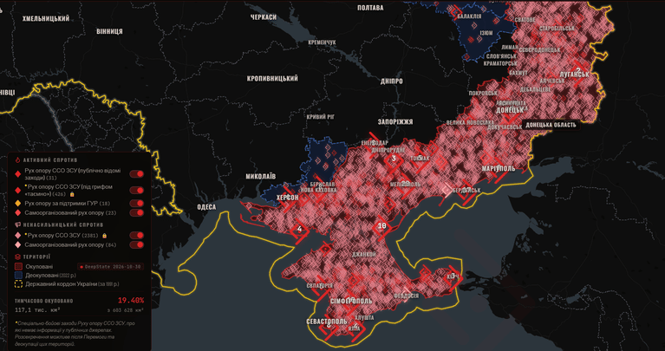Open cluster marker 3 near Дніпрорудне

[394, 159]
